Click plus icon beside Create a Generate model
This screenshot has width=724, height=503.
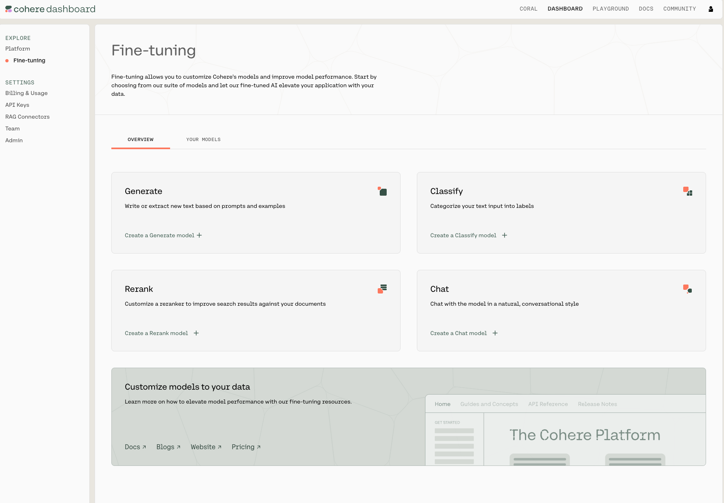pyautogui.click(x=199, y=235)
